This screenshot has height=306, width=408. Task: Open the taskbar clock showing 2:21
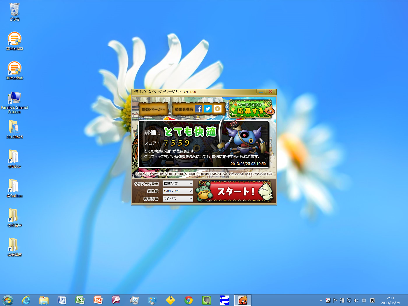pyautogui.click(x=391, y=300)
